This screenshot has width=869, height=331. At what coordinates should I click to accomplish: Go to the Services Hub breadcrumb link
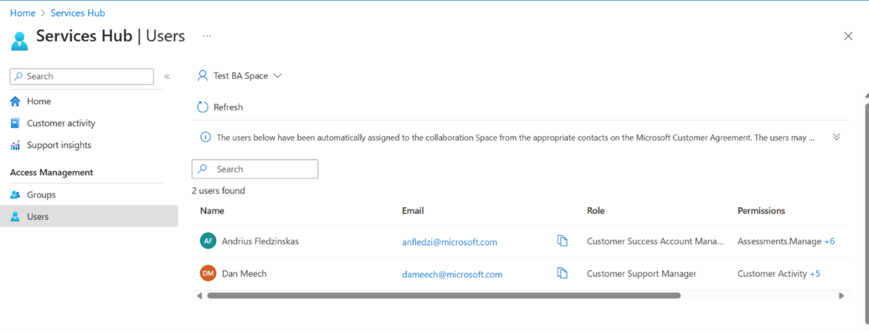pos(78,13)
